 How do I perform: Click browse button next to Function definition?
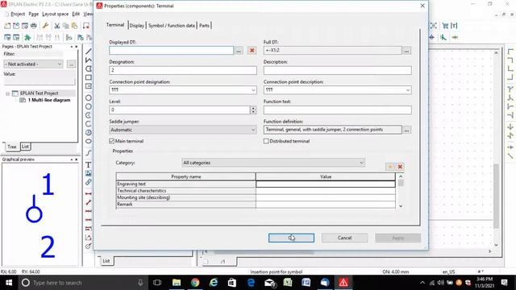tap(406, 130)
